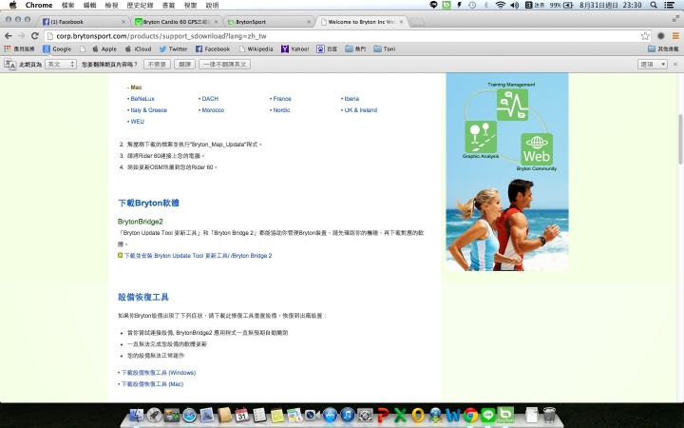Switch to the Bryton Cardio 60 GPS tab
684x428 pixels.
[x=177, y=21]
